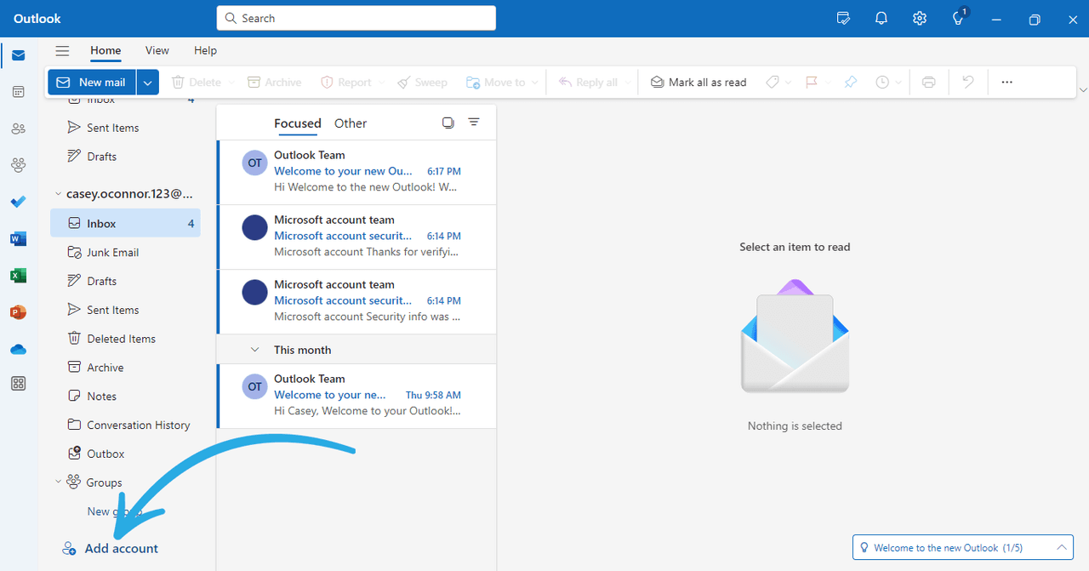Click the Undo icon in the toolbar
The width and height of the screenshot is (1089, 571).
[967, 82]
